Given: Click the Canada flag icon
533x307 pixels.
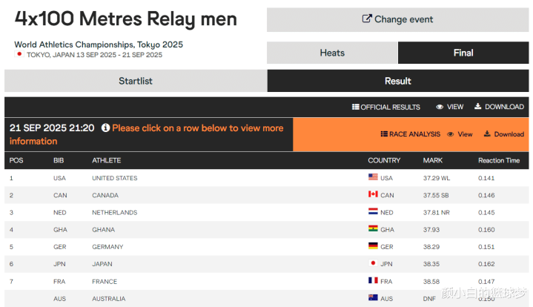Looking at the screenshot, I should coord(373,195).
